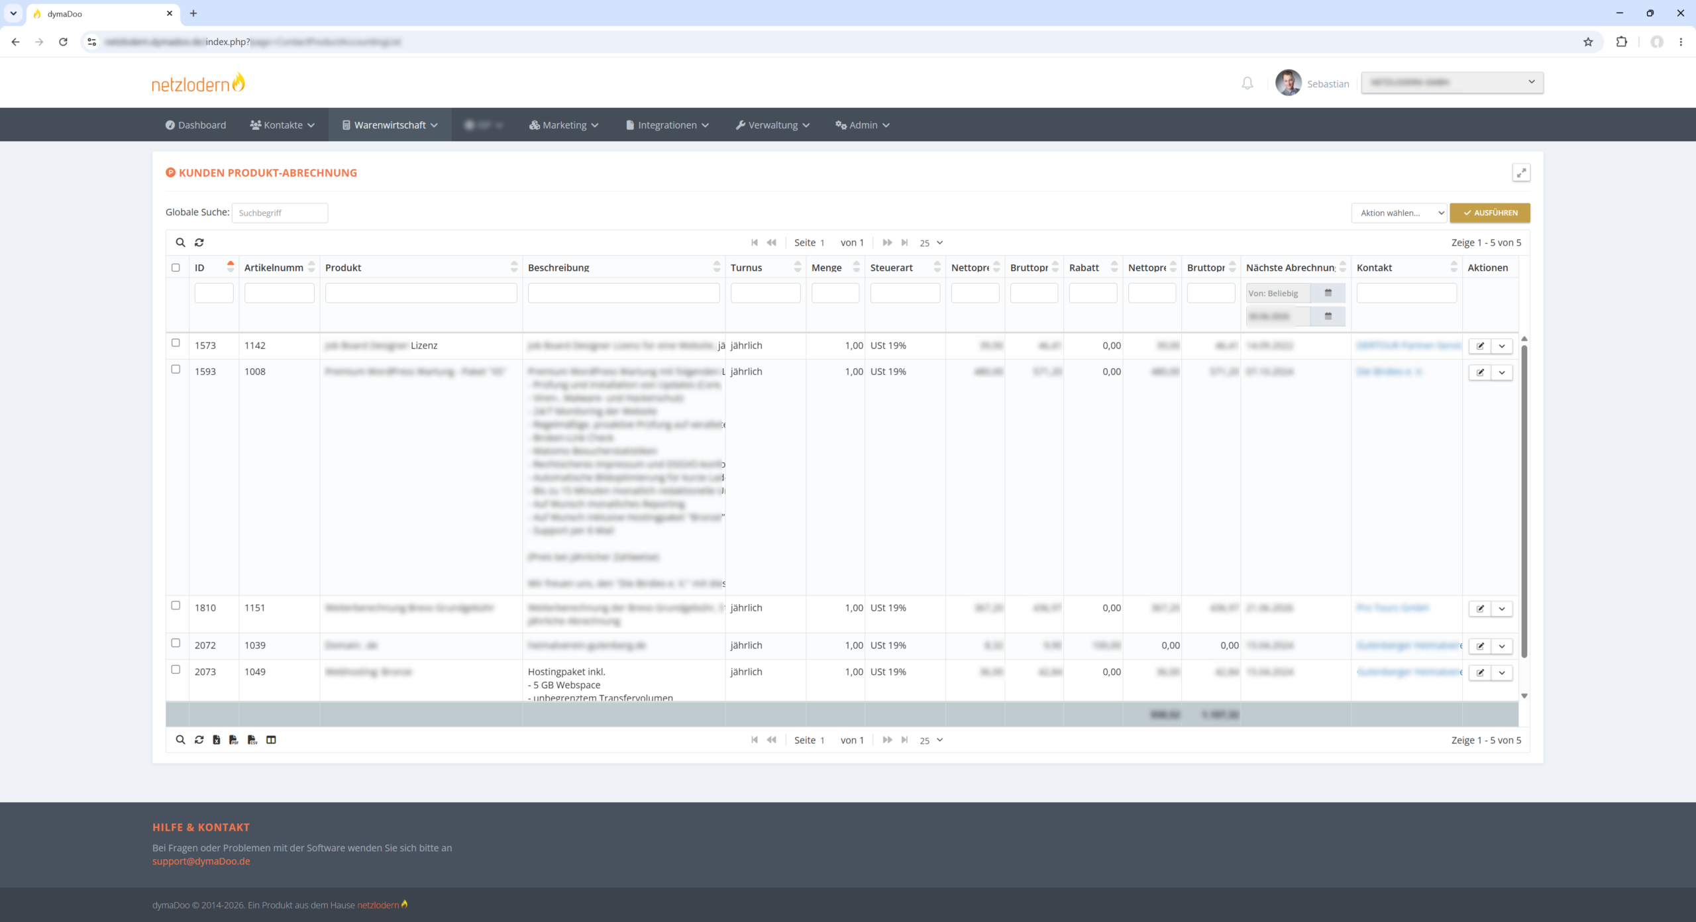1696x922 pixels.
Task: Expand action arrow for row 2073
Action: 1502,672
